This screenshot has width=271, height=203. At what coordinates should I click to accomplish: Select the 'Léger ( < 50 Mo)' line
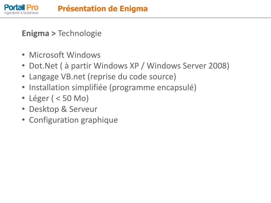pos(59,98)
